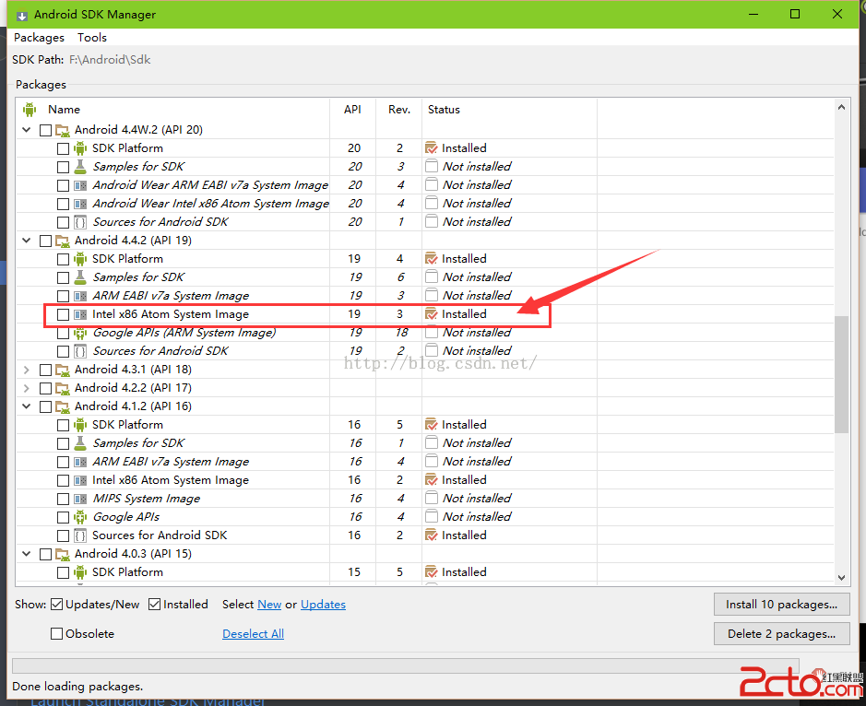Tick the API 15 SDK Platform checkbox
Screen dimensions: 866x706
(x=63, y=572)
